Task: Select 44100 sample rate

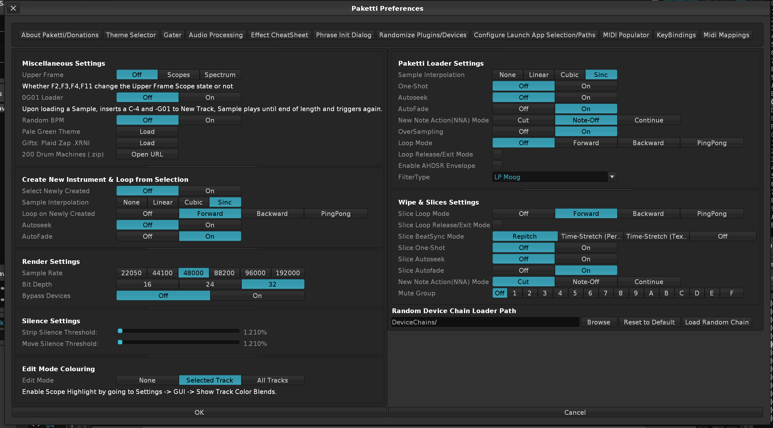Action: (x=162, y=273)
